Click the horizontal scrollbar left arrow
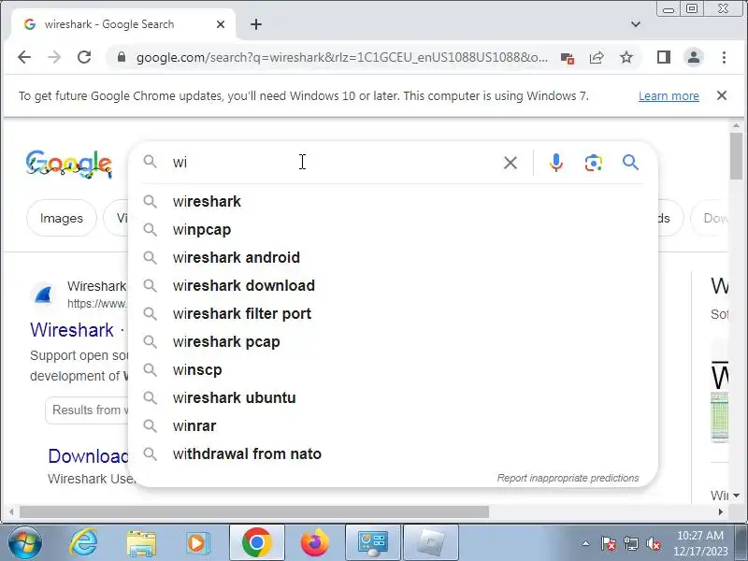This screenshot has width=748, height=561. coord(10,511)
